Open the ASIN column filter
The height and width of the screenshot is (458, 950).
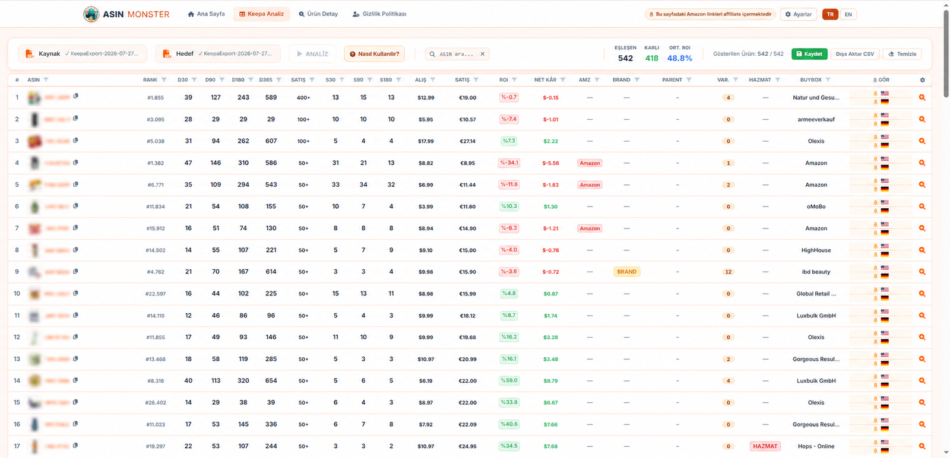click(x=46, y=79)
